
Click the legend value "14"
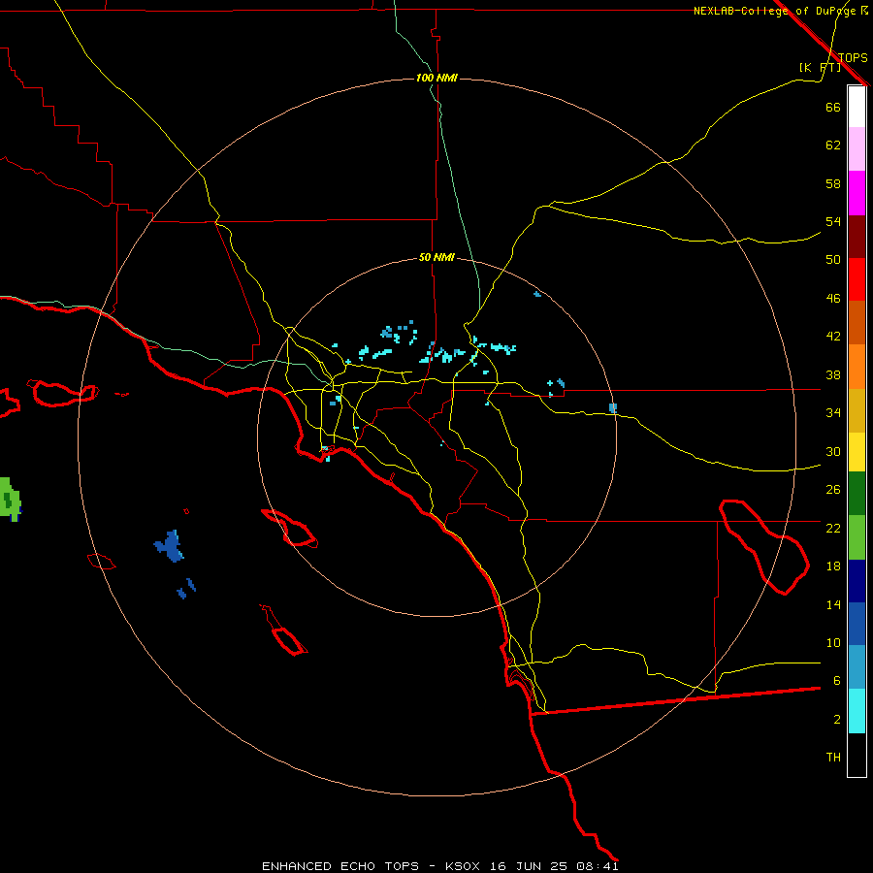(x=833, y=604)
